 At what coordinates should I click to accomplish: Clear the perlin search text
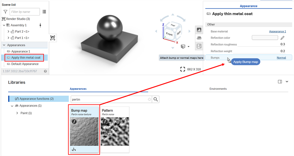pos(149,99)
